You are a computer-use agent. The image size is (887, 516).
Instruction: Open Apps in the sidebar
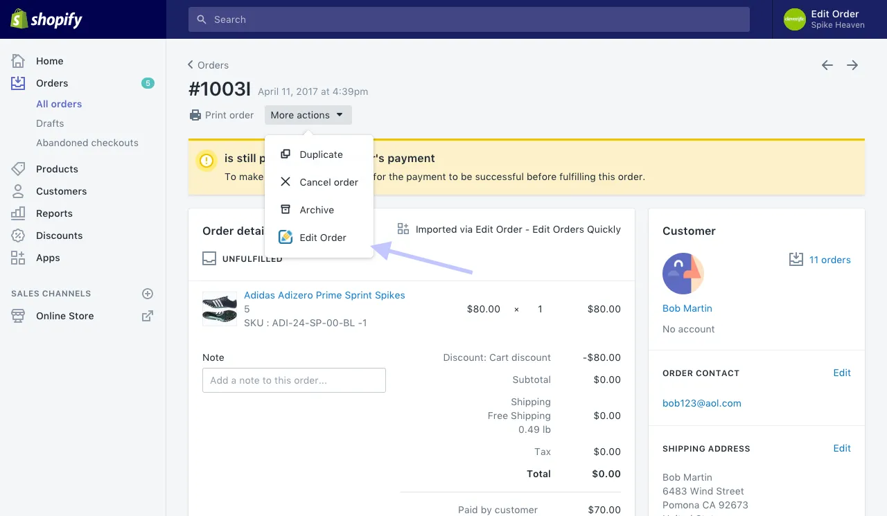pos(48,258)
